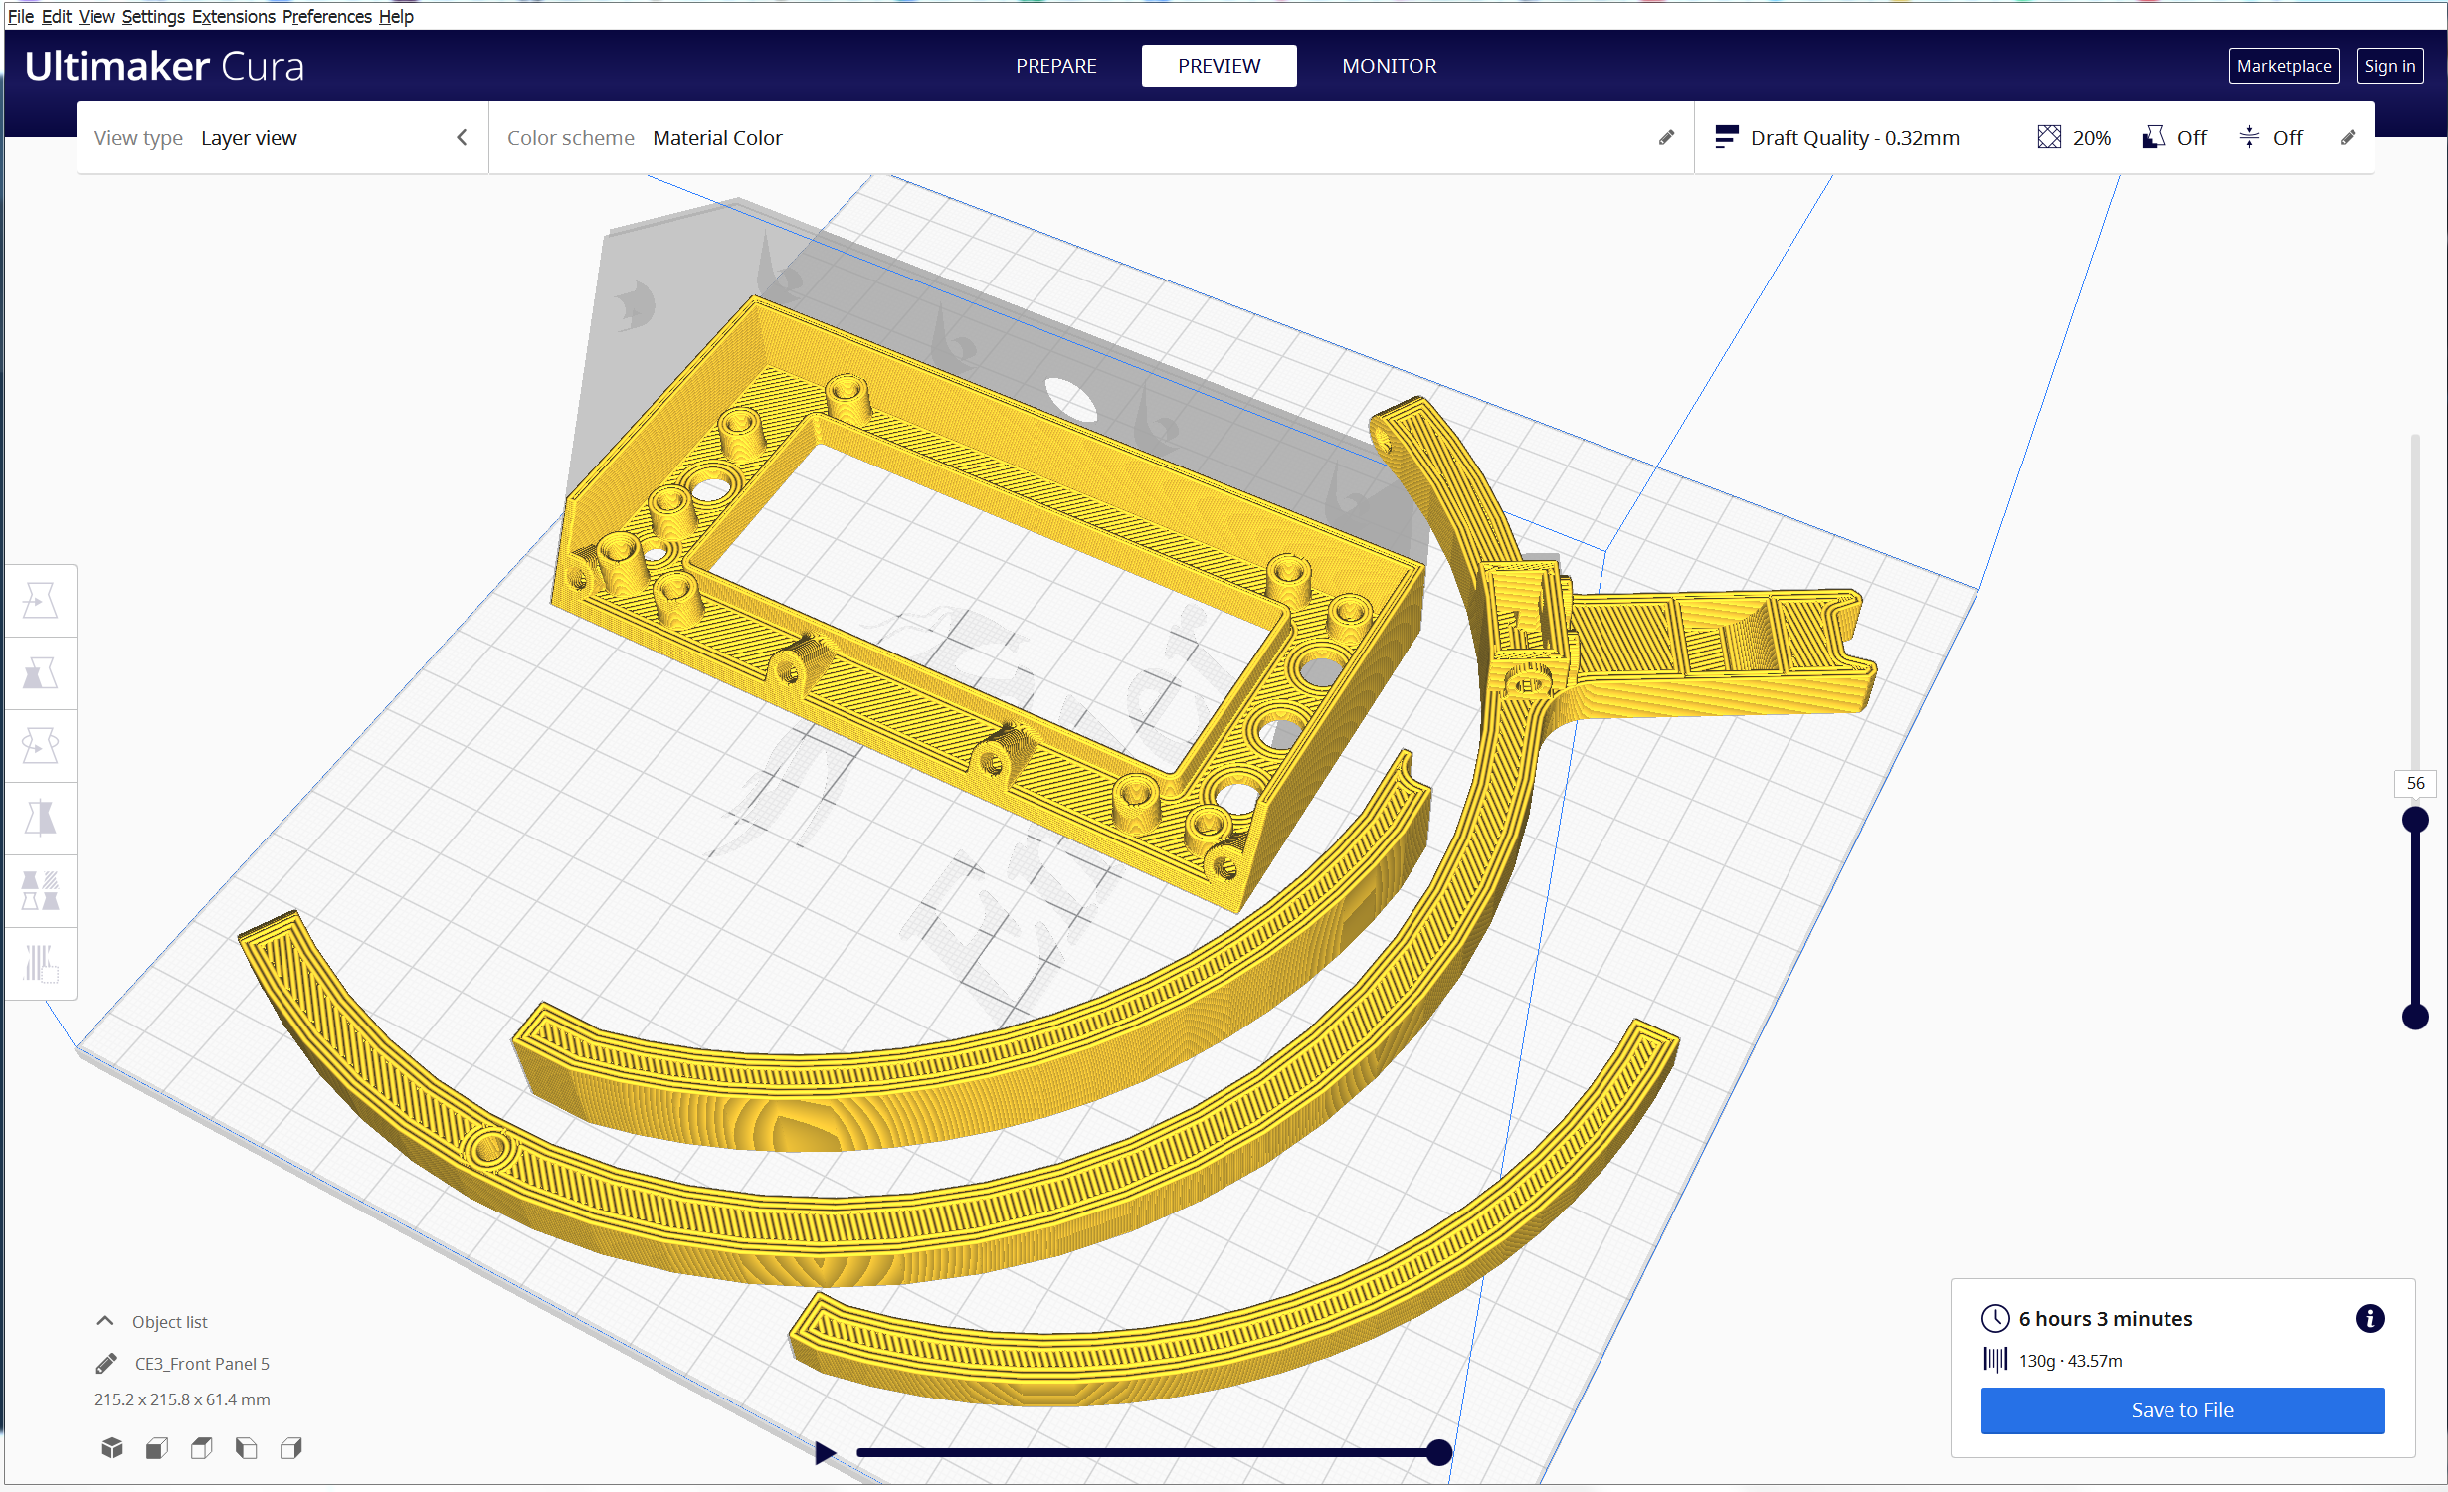Image resolution: width=2448 pixels, height=1492 pixels.
Task: Open the View type Layer view dropdown
Action: tap(282, 138)
